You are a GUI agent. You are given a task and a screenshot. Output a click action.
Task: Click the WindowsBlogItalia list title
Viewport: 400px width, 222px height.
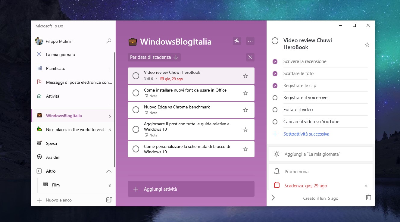click(x=176, y=42)
